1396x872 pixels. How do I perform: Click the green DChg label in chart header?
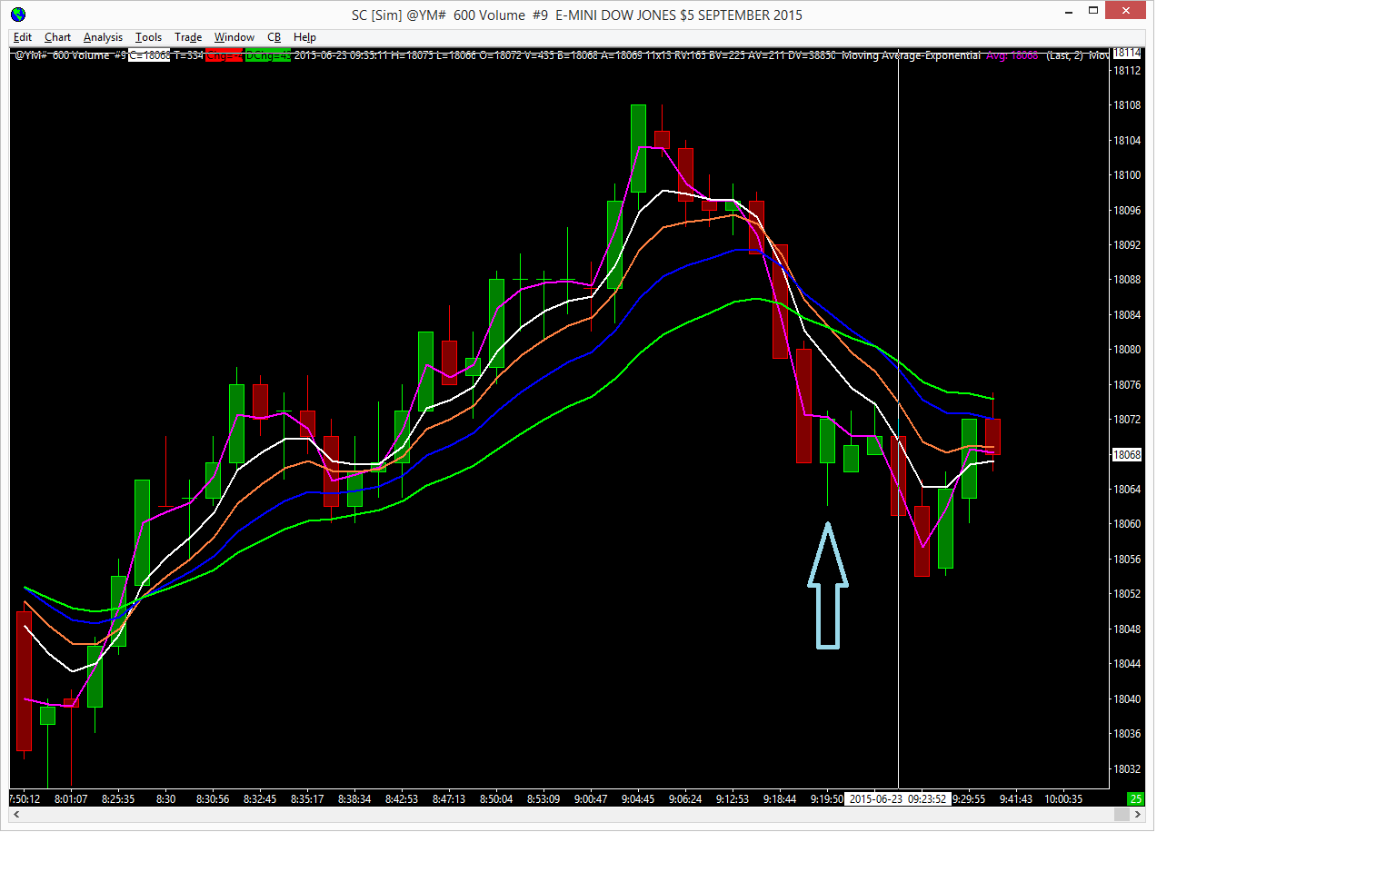[x=268, y=55]
